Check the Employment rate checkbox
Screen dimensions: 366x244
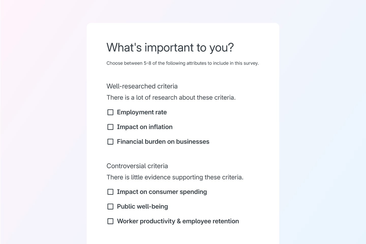pyautogui.click(x=110, y=112)
